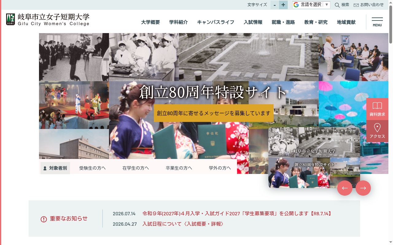Viewport: 393px width, 245px height.
Task: Select 学外の方へ link
Action: point(220,168)
